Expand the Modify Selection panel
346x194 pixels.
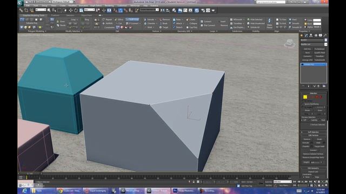pyautogui.click(x=74, y=31)
